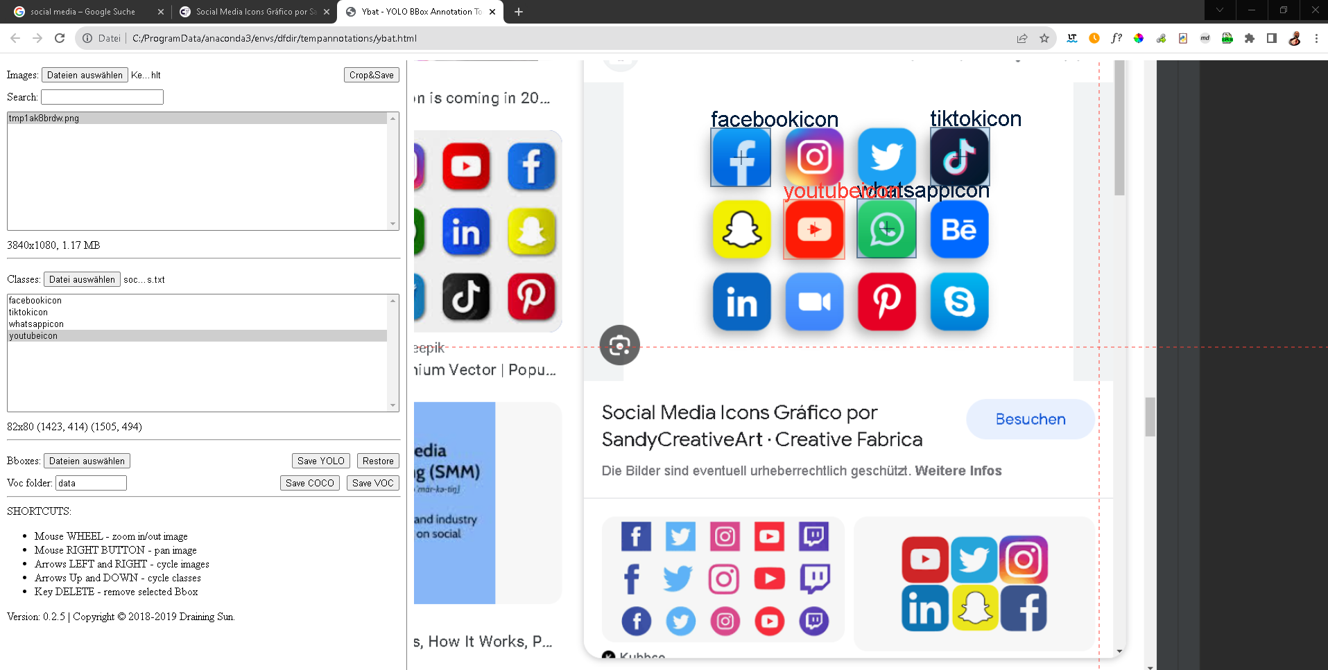This screenshot has height=670, width=1328.
Task: Click the LinkedIn icon in the annotated grid
Action: tap(741, 301)
